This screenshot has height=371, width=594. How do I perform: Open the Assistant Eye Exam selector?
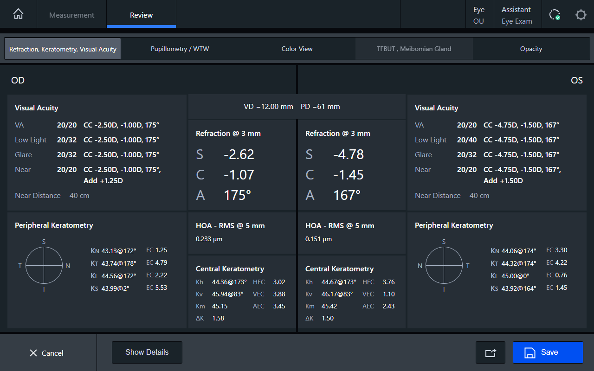tap(517, 15)
